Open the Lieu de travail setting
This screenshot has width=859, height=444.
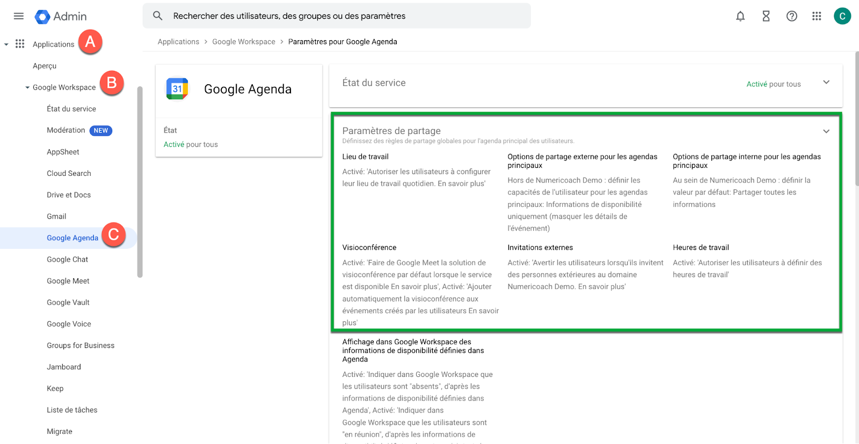(x=365, y=157)
